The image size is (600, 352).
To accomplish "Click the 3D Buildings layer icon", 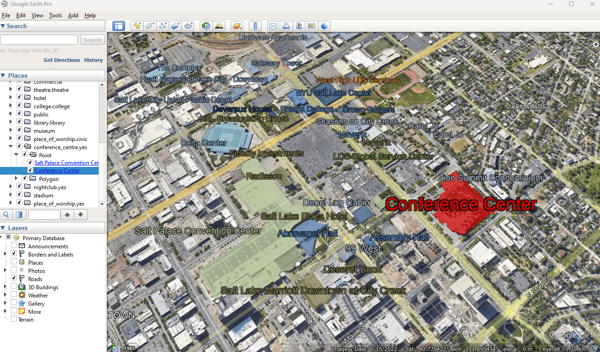I will [x=22, y=287].
